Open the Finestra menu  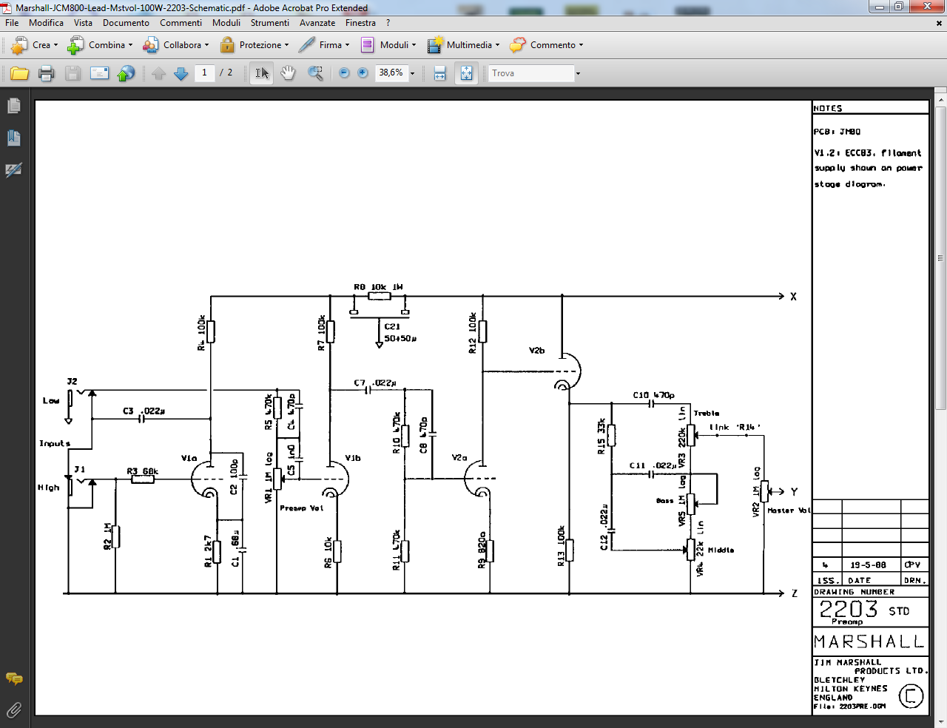360,23
